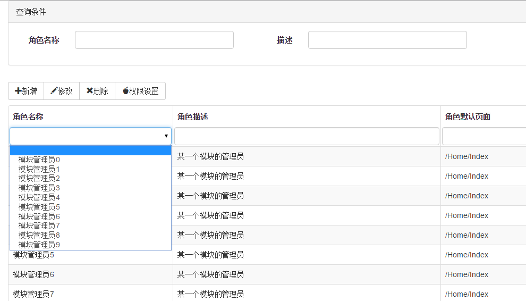Choose 模块管理员7 from the dropdown list
This screenshot has width=526, height=301.
click(x=90, y=225)
